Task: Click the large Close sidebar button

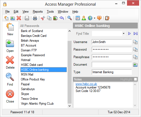Action: tap(10, 96)
